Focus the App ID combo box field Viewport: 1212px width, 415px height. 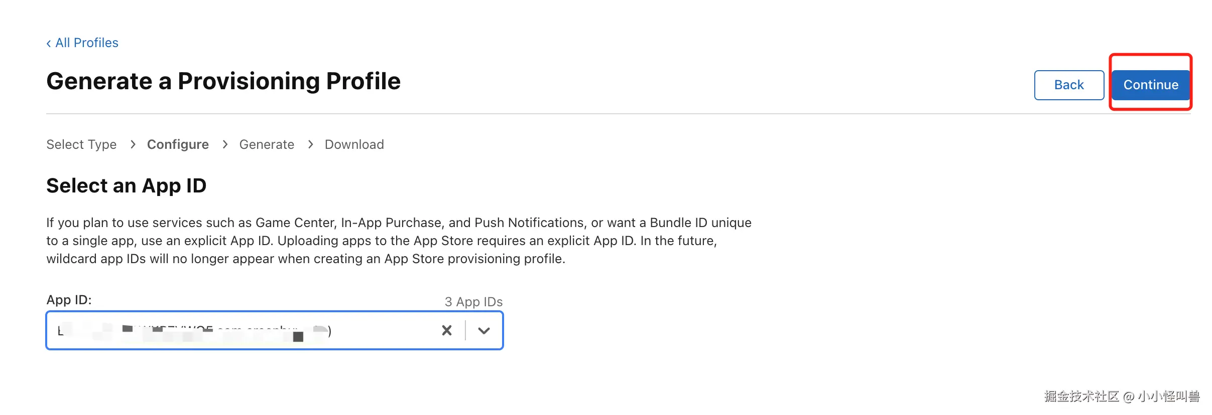tap(241, 331)
